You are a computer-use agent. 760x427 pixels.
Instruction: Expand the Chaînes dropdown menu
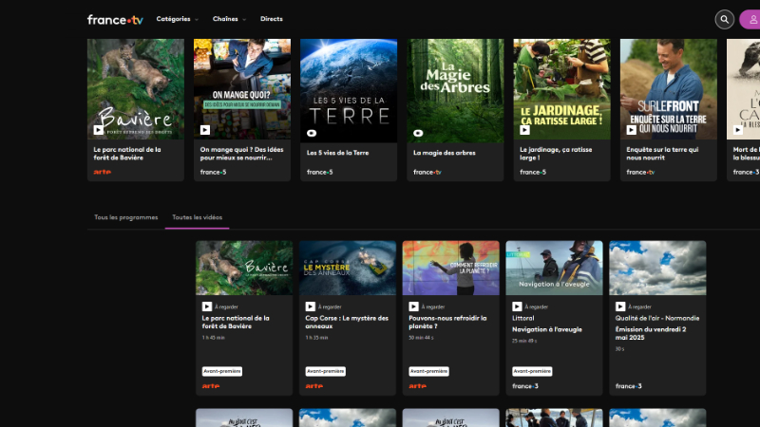(x=229, y=19)
